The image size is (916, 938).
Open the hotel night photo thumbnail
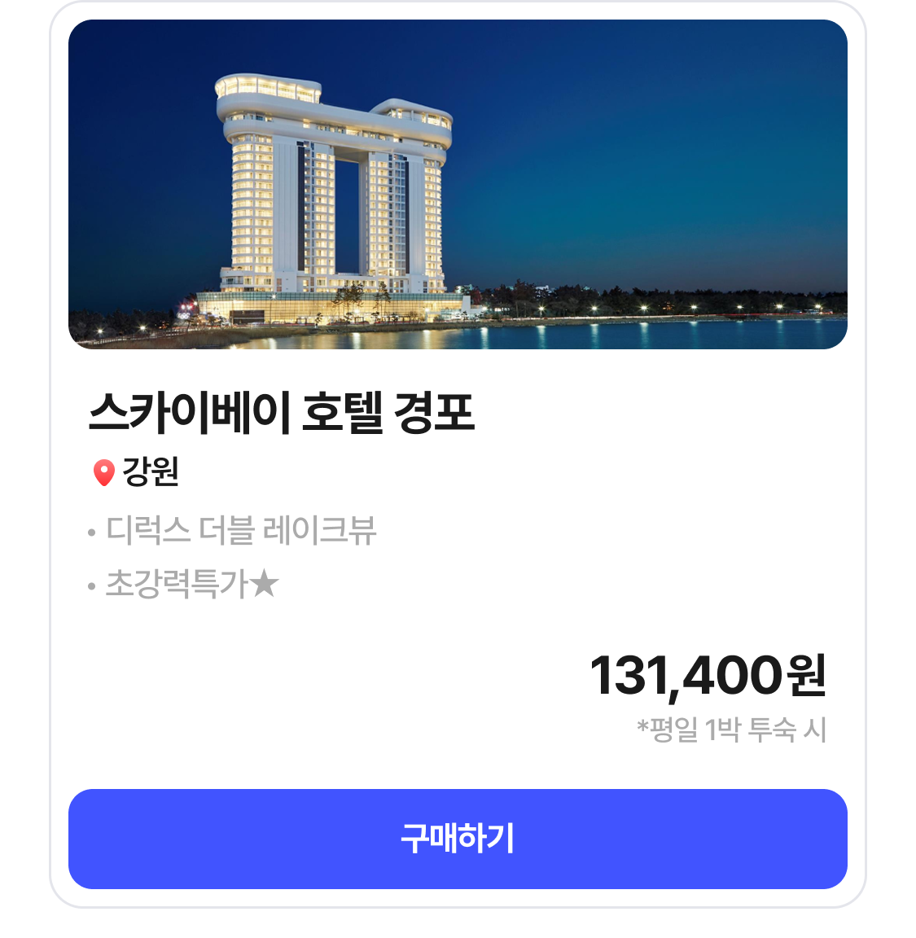[x=458, y=184]
